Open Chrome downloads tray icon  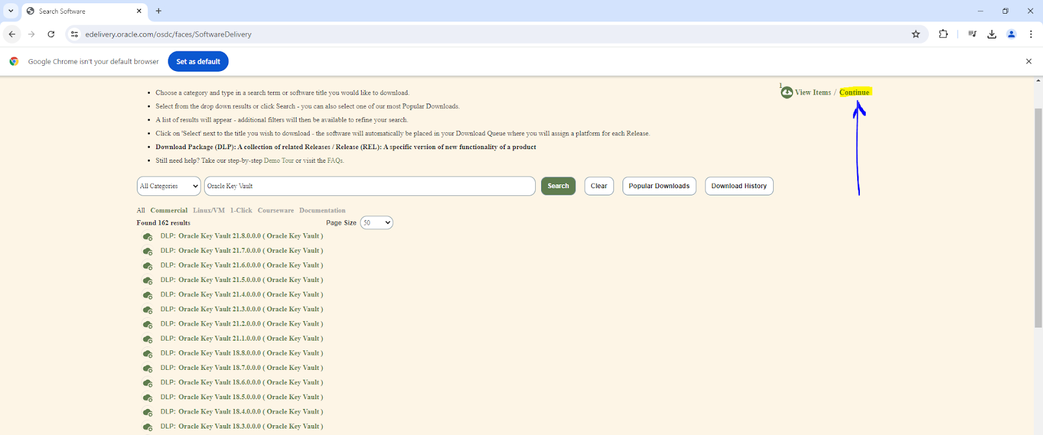point(992,34)
